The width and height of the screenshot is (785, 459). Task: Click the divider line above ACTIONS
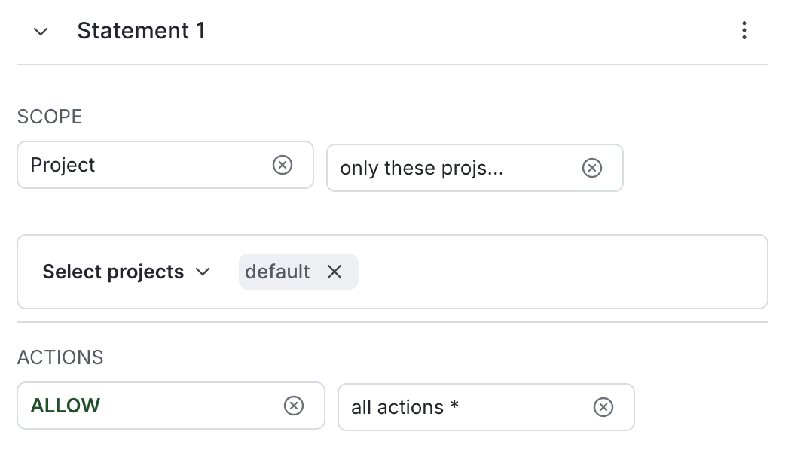click(x=392, y=323)
